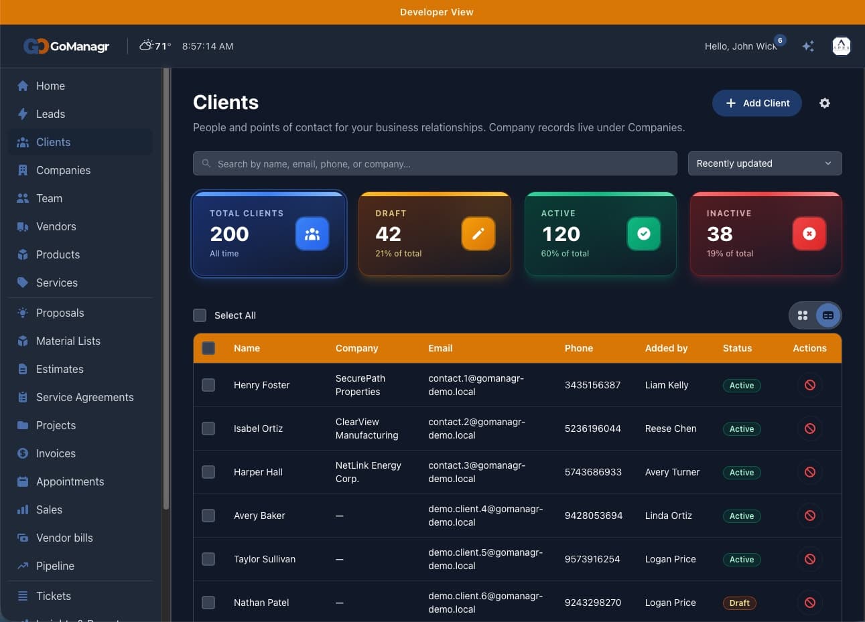Open the Apex profile avatar menu
Screen dimensions: 865x622
click(841, 46)
